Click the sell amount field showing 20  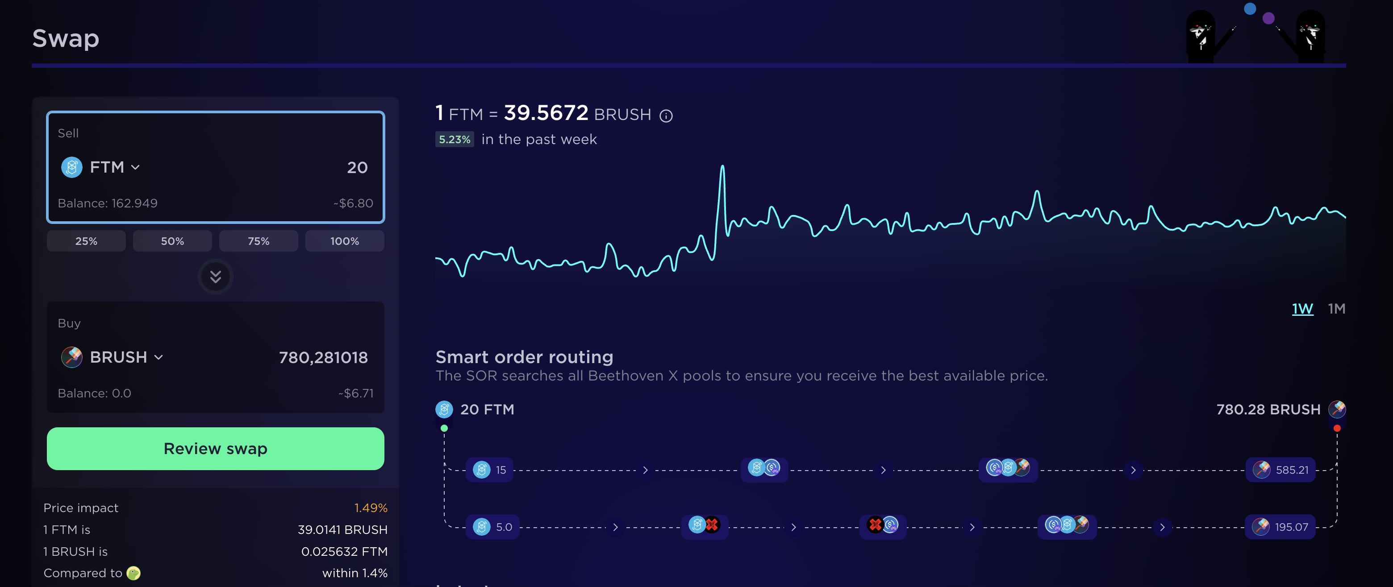(x=325, y=167)
